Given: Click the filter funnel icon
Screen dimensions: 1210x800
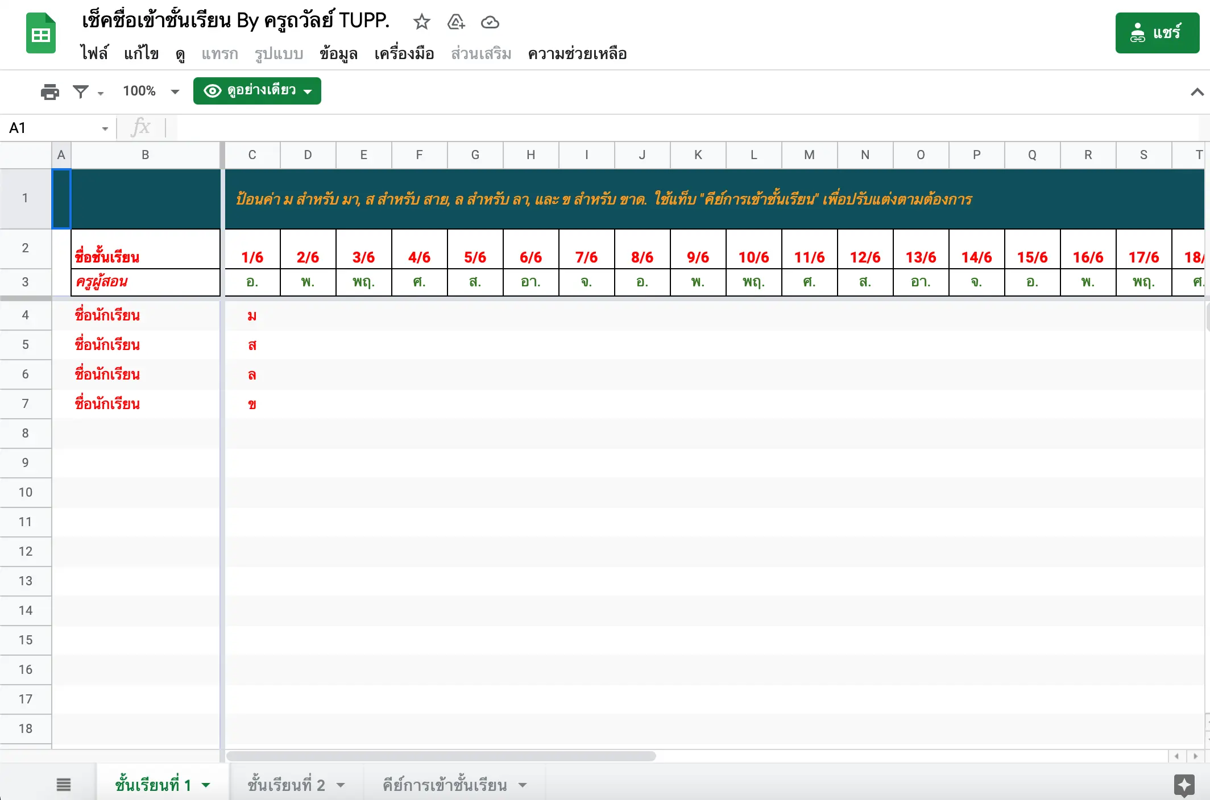Looking at the screenshot, I should point(81,91).
